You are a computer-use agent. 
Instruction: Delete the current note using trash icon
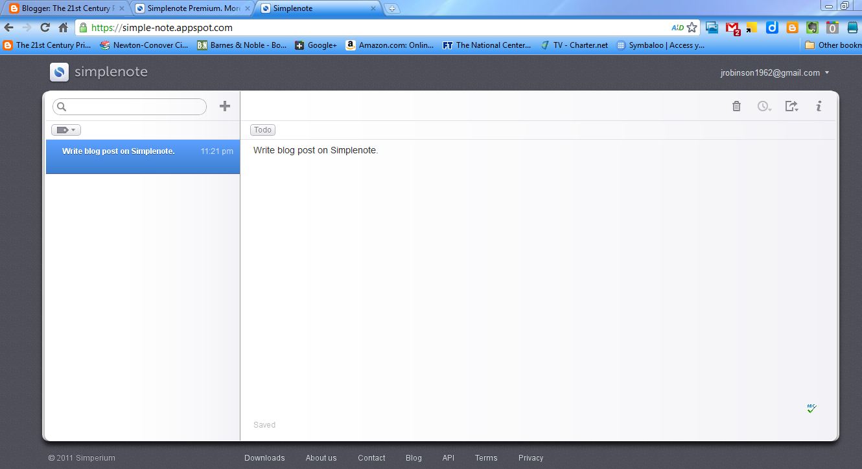click(x=736, y=105)
